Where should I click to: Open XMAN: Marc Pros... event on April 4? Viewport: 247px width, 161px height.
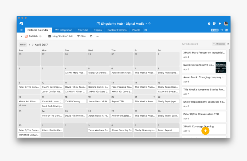tap(75, 73)
